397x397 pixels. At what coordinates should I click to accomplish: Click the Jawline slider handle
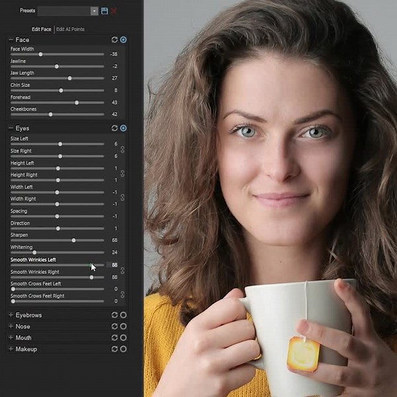coord(57,66)
